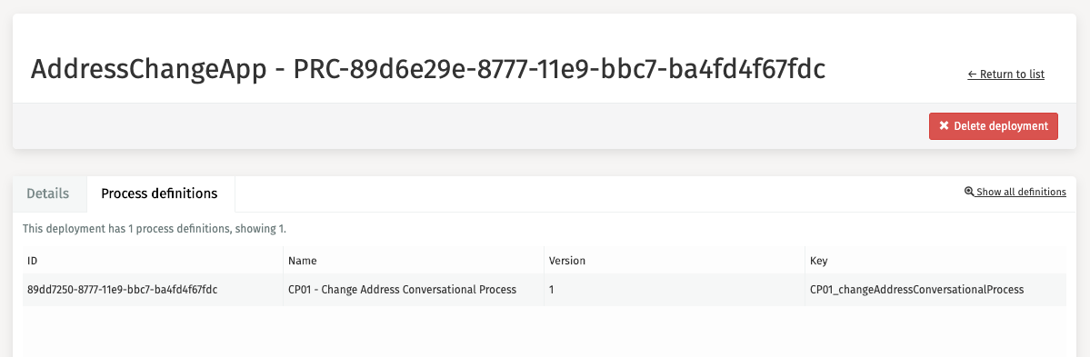Screen dimensions: 1090x357
Task: Click the Delete deployment button
Action: click(x=994, y=126)
